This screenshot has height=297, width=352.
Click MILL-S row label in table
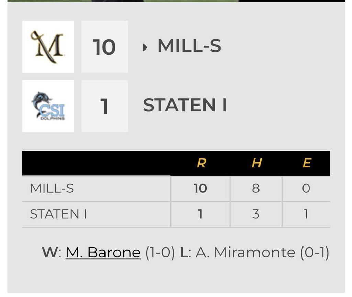(52, 188)
